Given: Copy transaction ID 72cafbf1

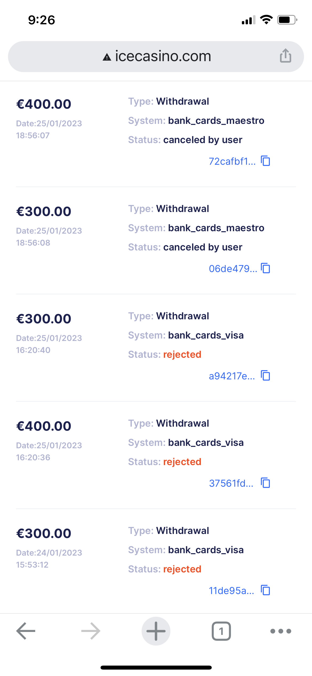Looking at the screenshot, I should 266,161.
